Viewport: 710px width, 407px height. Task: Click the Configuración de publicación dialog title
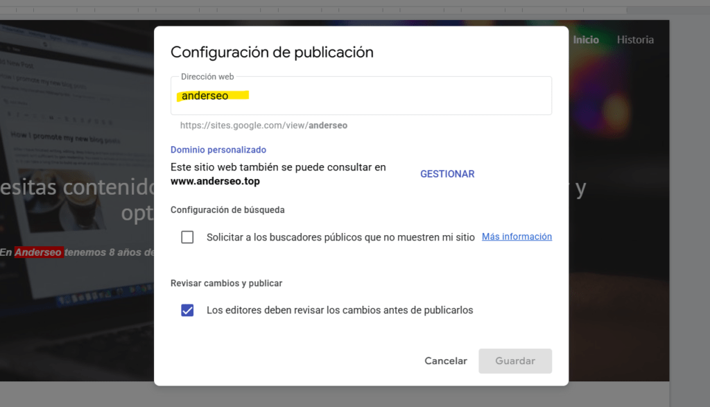272,53
